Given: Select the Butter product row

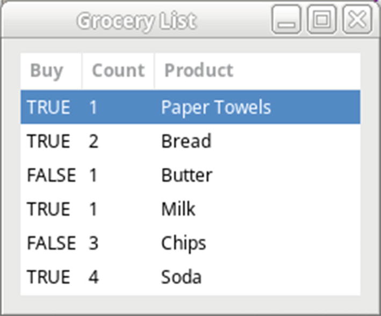Looking at the screenshot, I should 186,175.
